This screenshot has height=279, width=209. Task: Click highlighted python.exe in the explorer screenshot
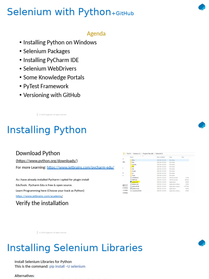[135, 182]
